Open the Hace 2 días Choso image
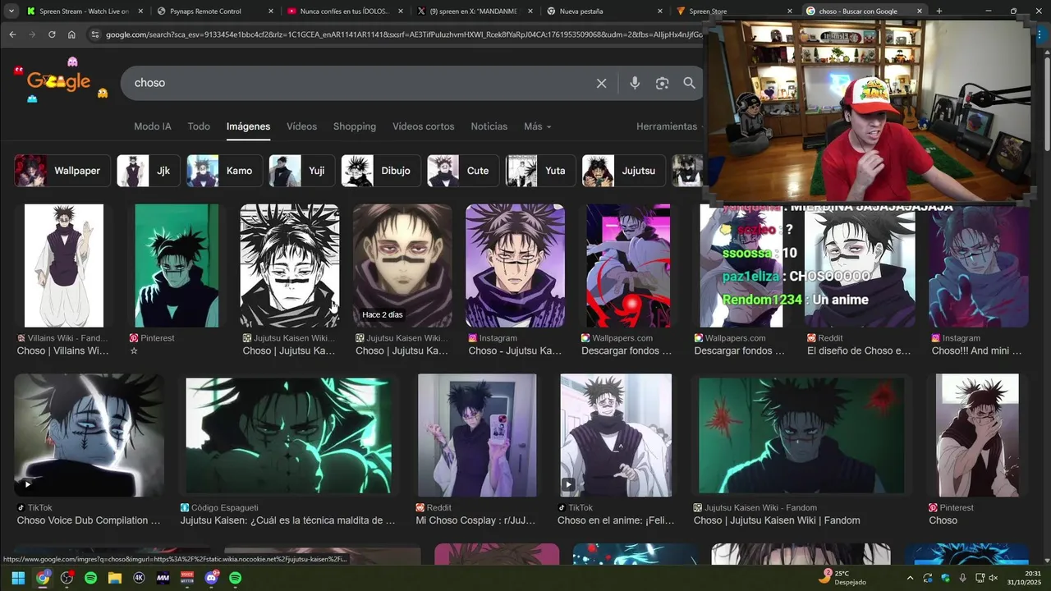The width and height of the screenshot is (1051, 591). point(402,265)
